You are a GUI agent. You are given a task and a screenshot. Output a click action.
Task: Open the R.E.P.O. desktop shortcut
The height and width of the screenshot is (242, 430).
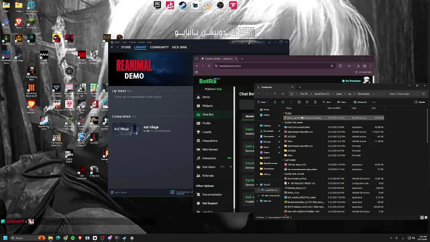(x=18, y=40)
